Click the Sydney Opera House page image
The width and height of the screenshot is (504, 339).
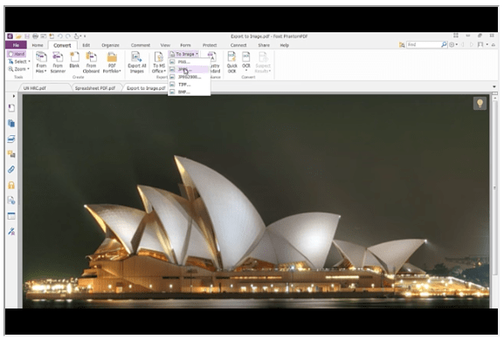[x=256, y=201]
